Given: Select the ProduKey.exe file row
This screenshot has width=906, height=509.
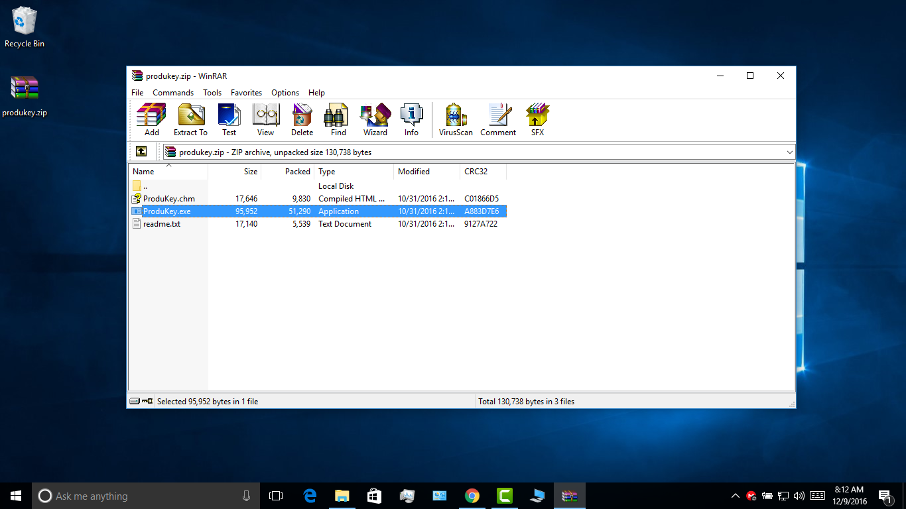Looking at the screenshot, I should pyautogui.click(x=318, y=211).
